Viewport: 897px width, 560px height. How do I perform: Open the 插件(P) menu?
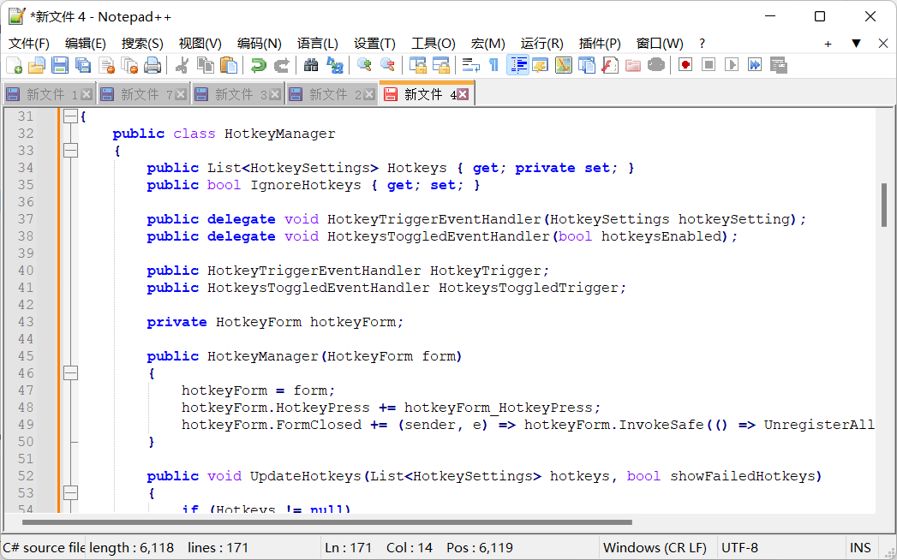pyautogui.click(x=600, y=44)
